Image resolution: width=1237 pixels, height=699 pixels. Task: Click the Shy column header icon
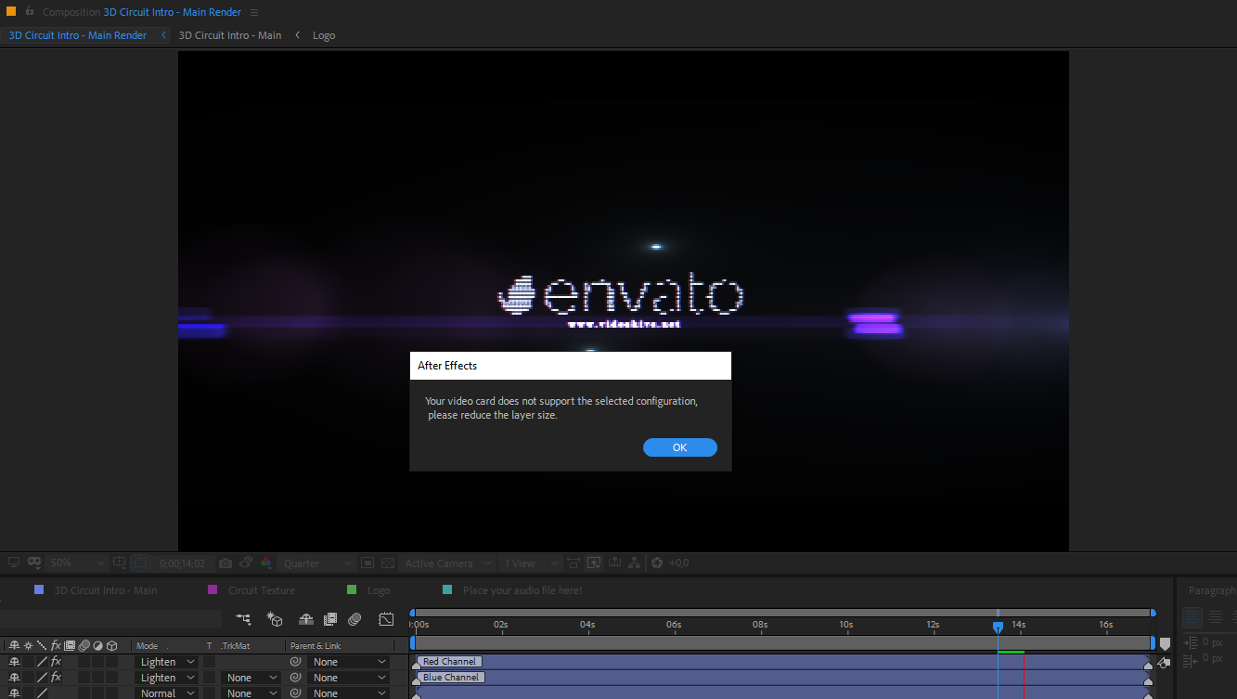pyautogui.click(x=14, y=645)
